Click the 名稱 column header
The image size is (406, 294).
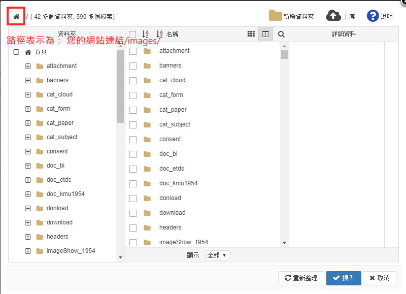(x=172, y=34)
